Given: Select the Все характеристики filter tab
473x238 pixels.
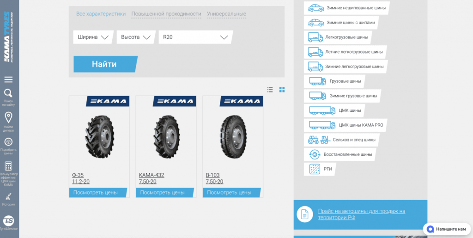Looking at the screenshot, I should (101, 14).
